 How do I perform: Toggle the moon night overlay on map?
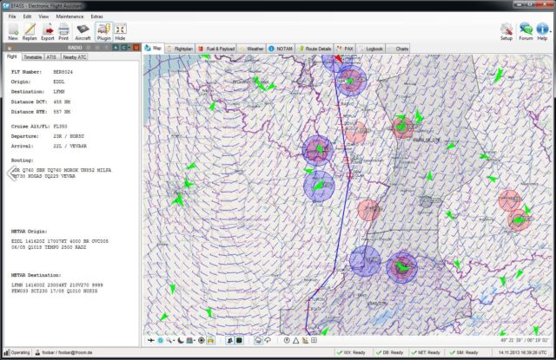[x=181, y=340]
